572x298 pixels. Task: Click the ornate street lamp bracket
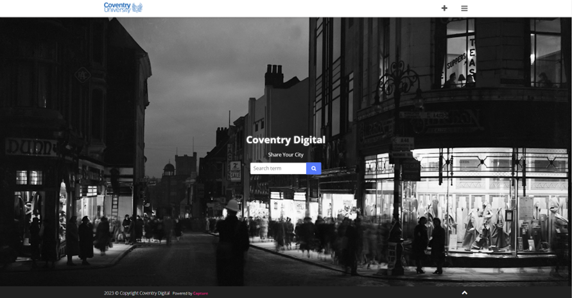398,80
